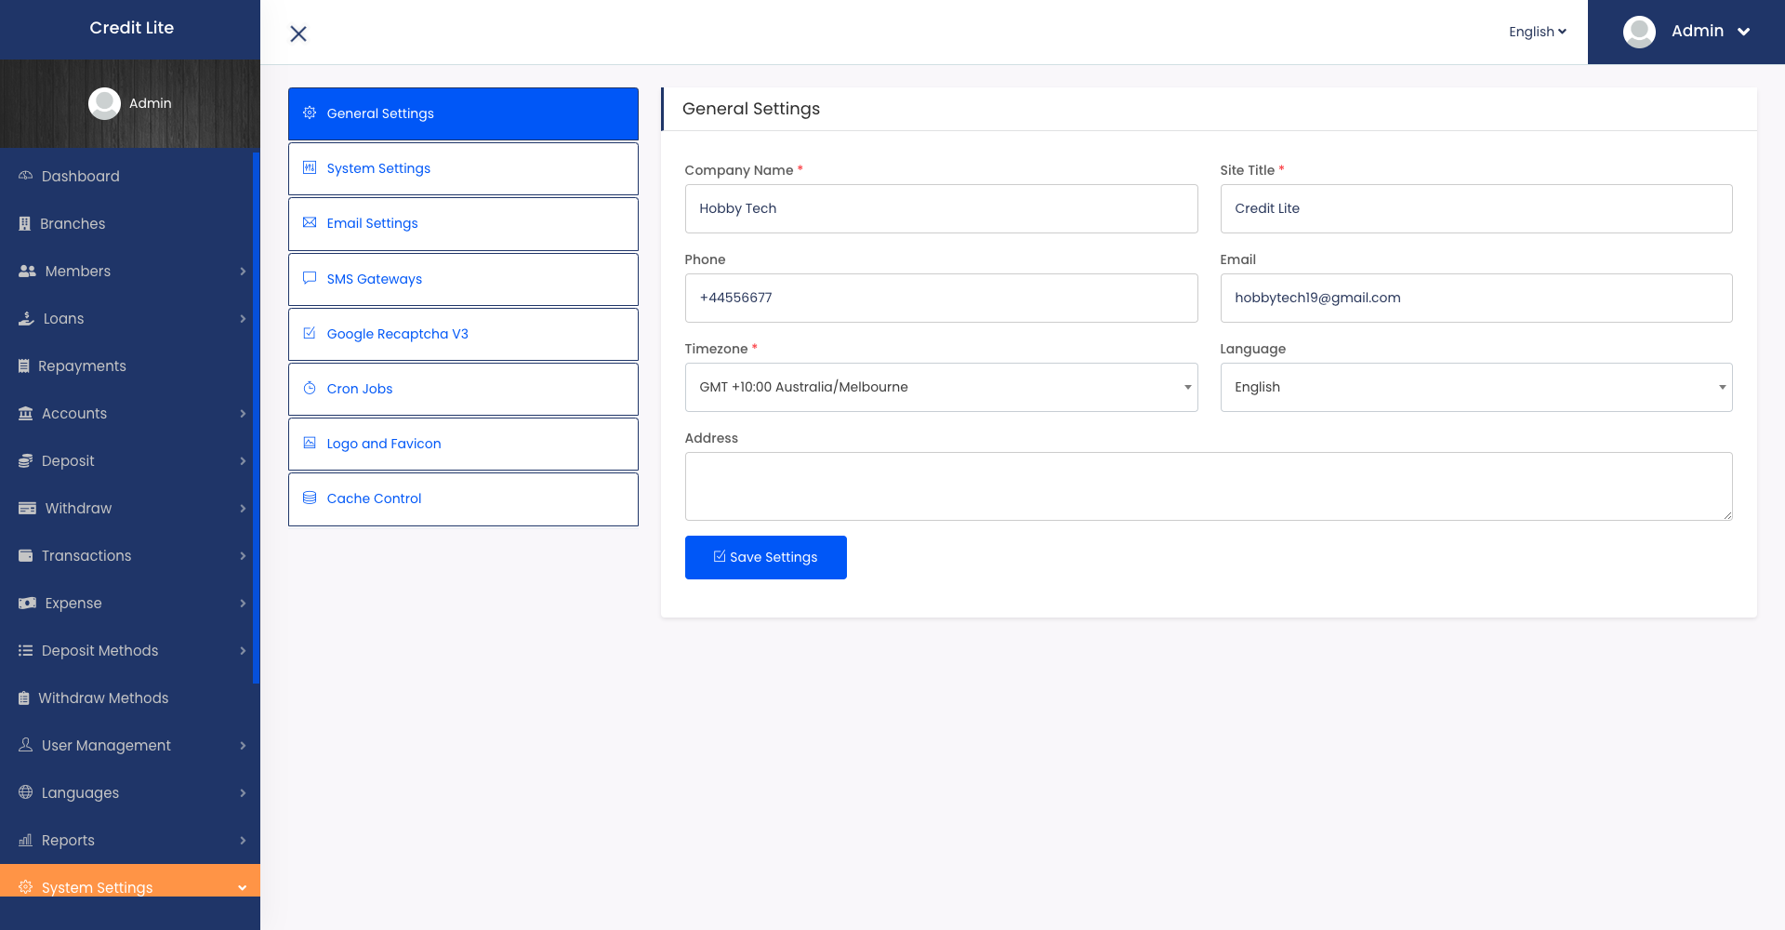Viewport: 1785px width, 930px height.
Task: Click the Save Settings button
Action: (765, 557)
